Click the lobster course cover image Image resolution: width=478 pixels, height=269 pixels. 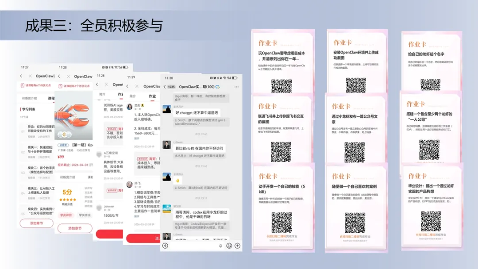click(73, 115)
